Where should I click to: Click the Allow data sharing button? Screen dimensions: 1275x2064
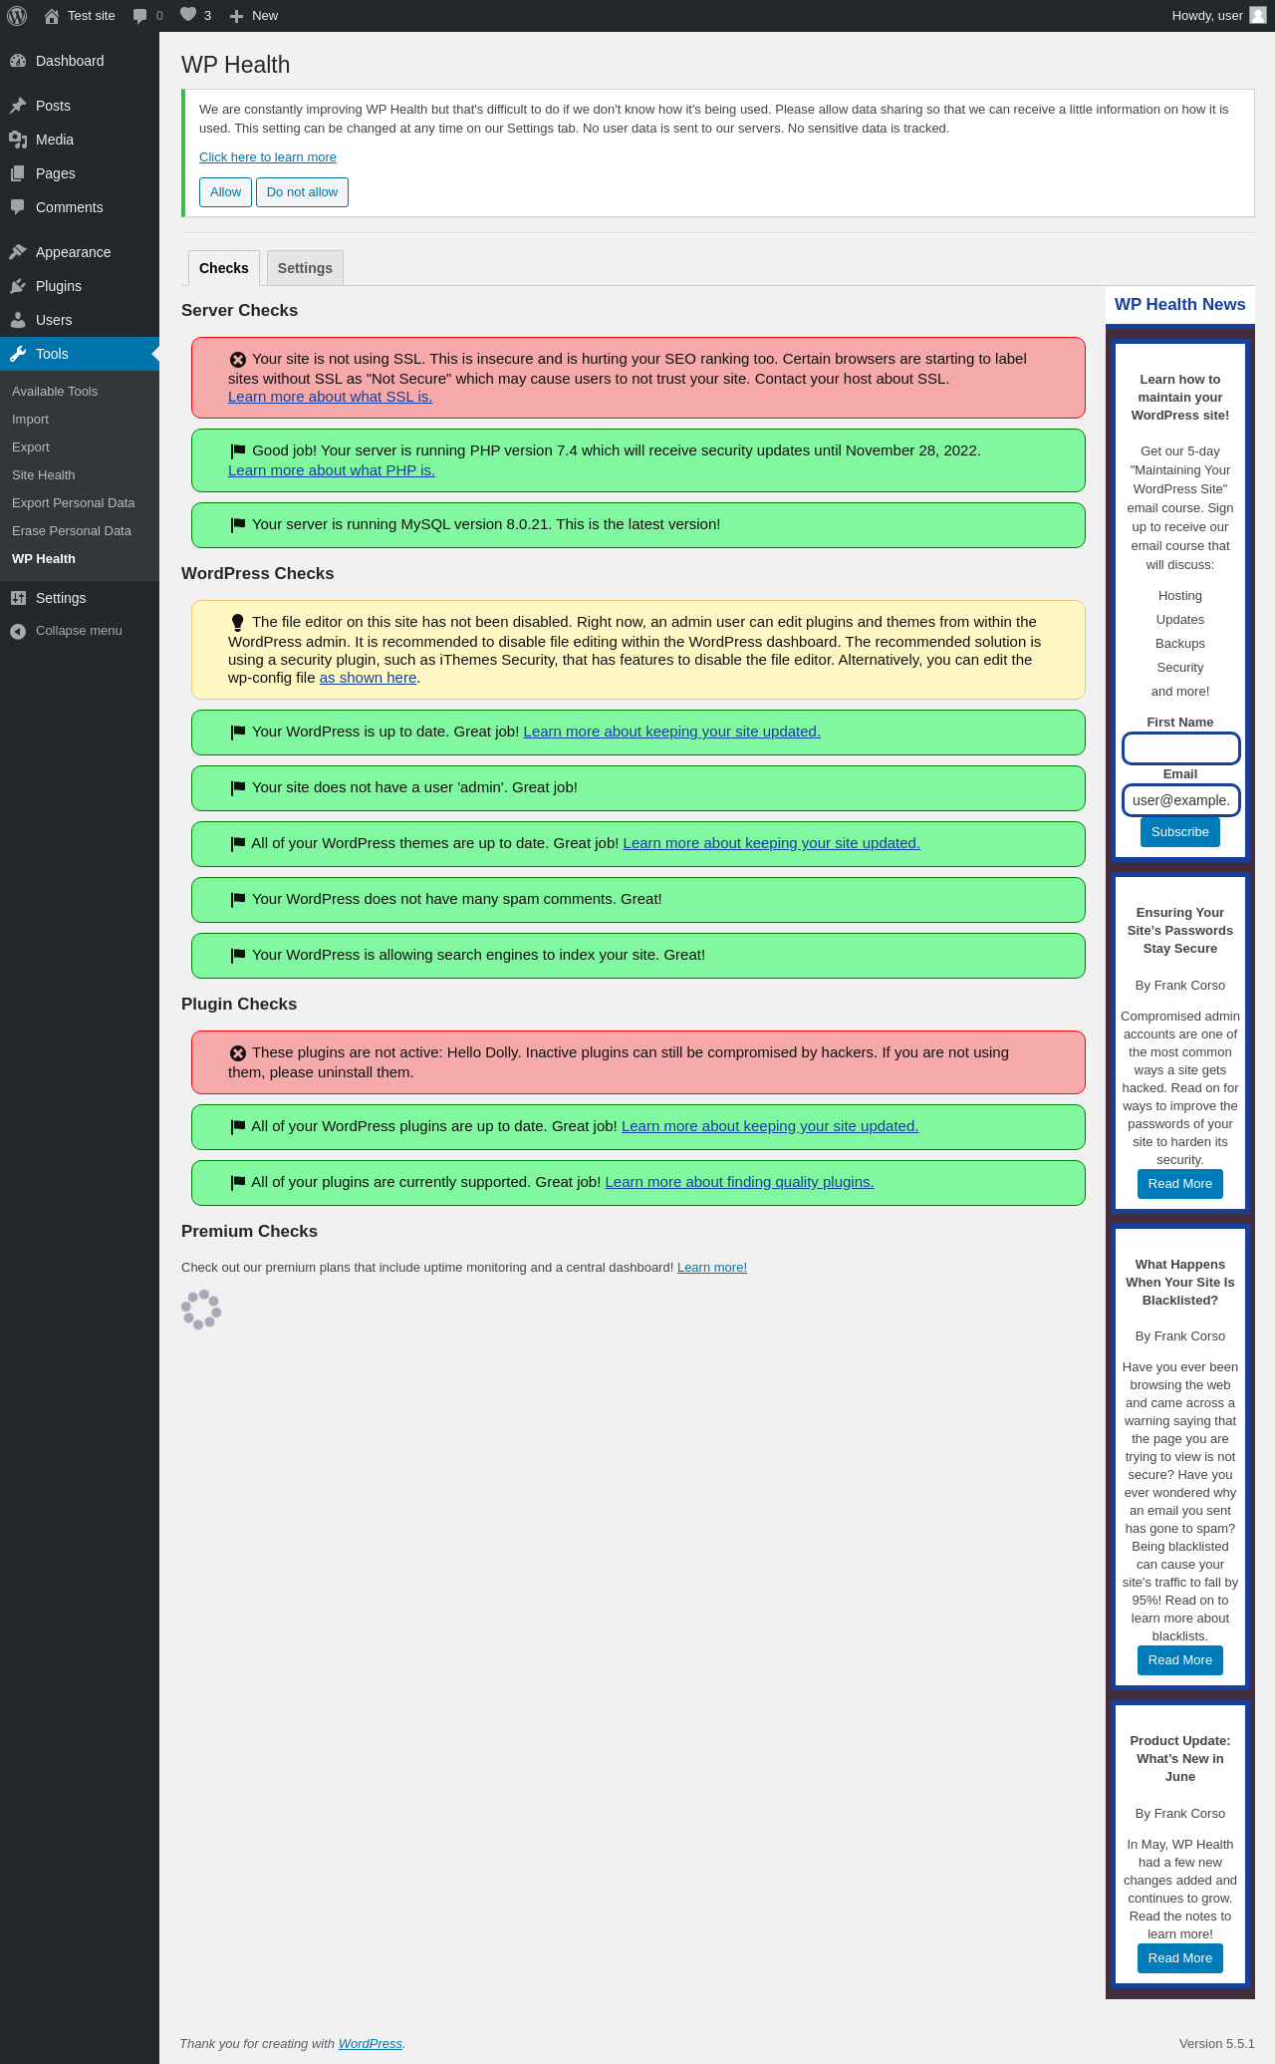click(x=225, y=192)
